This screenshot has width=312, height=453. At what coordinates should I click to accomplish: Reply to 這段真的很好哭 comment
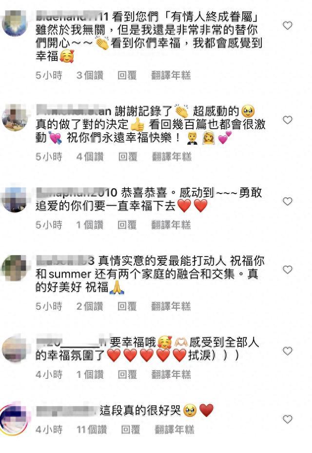(x=130, y=430)
